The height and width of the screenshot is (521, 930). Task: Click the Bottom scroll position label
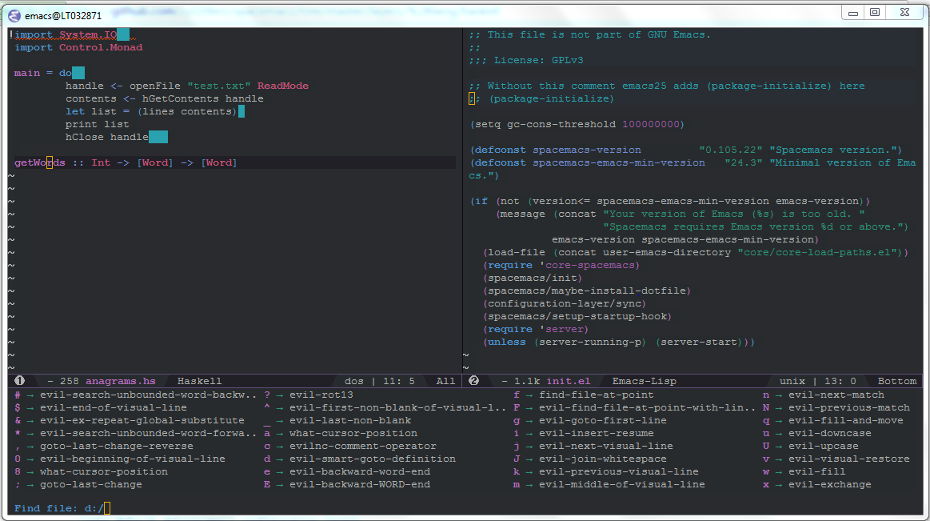897,381
